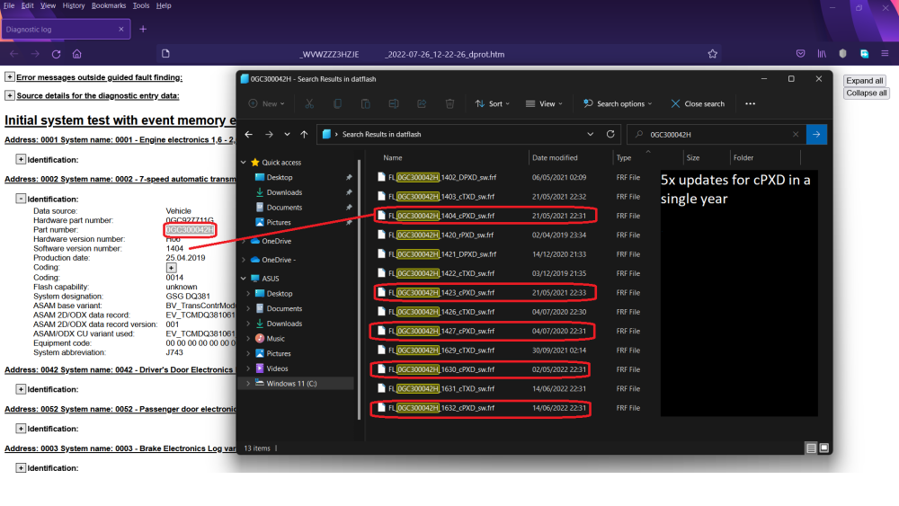
Task: Expand Error messages outside guided fault finding
Action: coord(10,76)
